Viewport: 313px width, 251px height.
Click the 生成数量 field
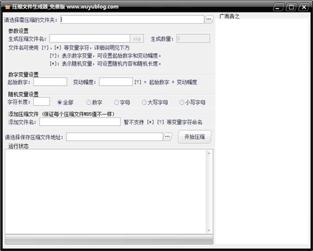(193, 38)
